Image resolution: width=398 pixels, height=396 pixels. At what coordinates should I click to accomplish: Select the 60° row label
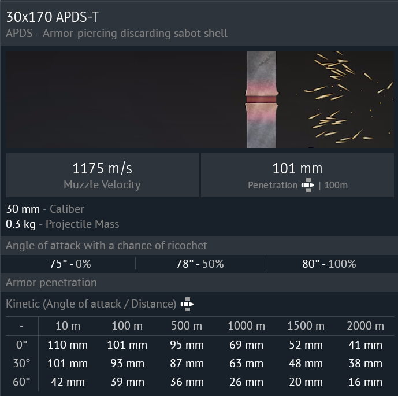(21, 382)
